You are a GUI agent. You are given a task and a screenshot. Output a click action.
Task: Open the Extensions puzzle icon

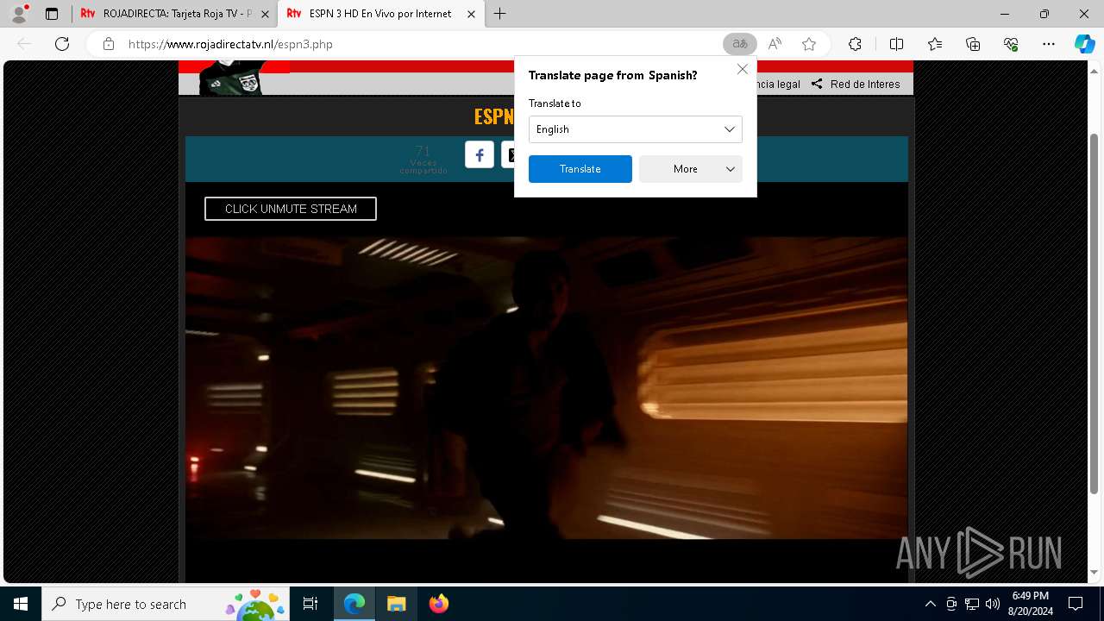tap(855, 44)
